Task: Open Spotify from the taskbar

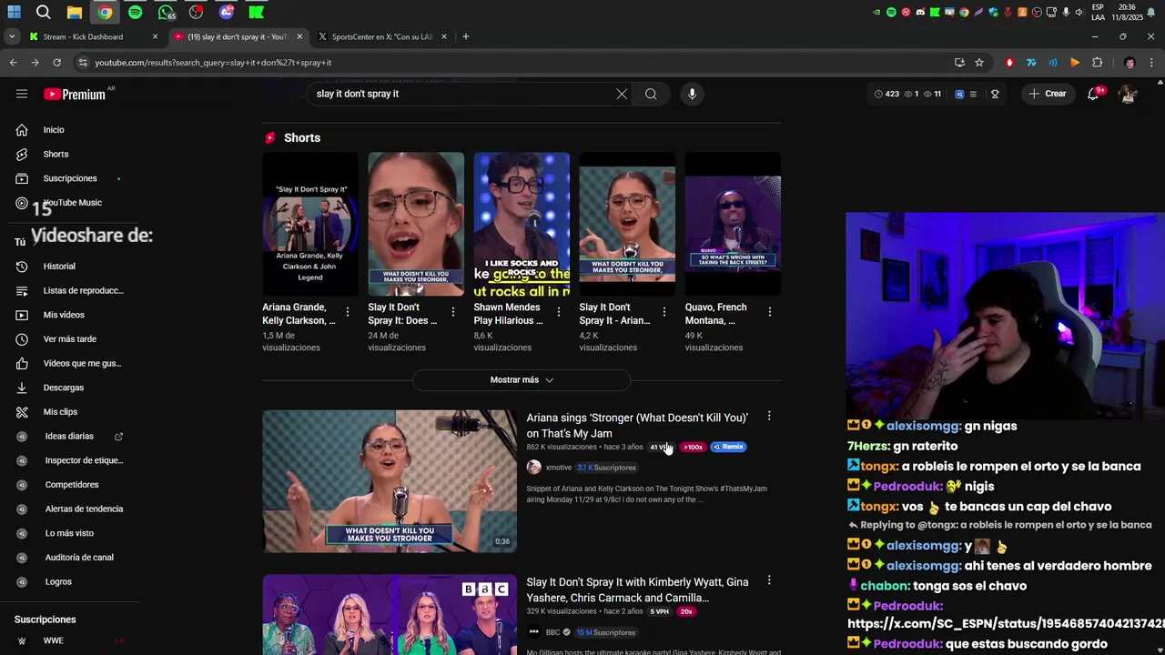Action: [136, 12]
